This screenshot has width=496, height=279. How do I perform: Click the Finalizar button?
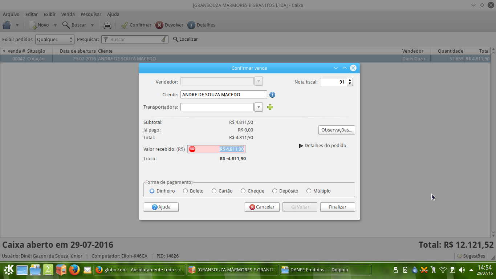338,207
